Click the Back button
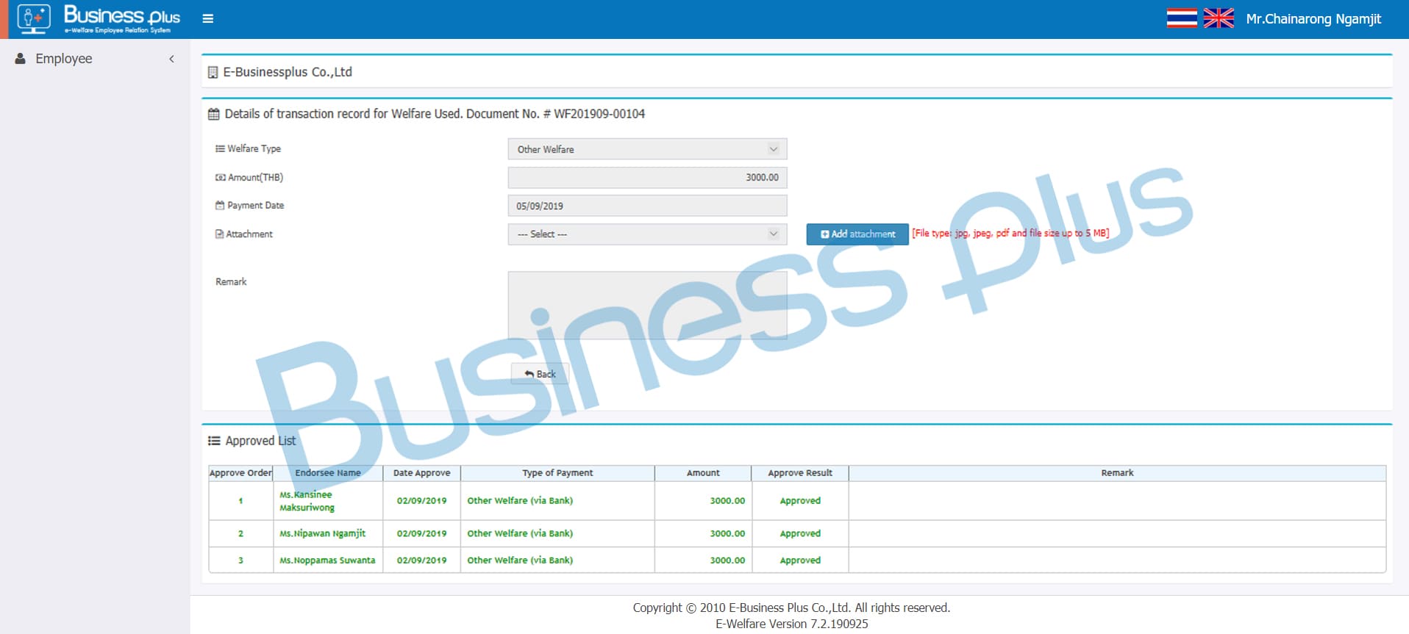 tap(540, 374)
